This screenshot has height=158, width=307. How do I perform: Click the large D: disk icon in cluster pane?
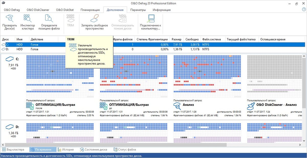click(10, 127)
